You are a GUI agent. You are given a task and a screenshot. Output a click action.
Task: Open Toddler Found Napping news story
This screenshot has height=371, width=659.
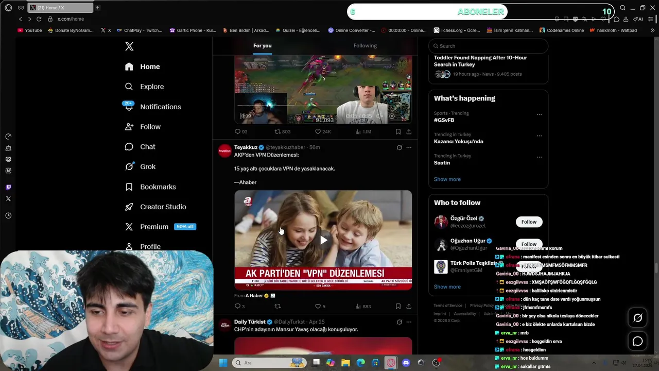click(480, 61)
